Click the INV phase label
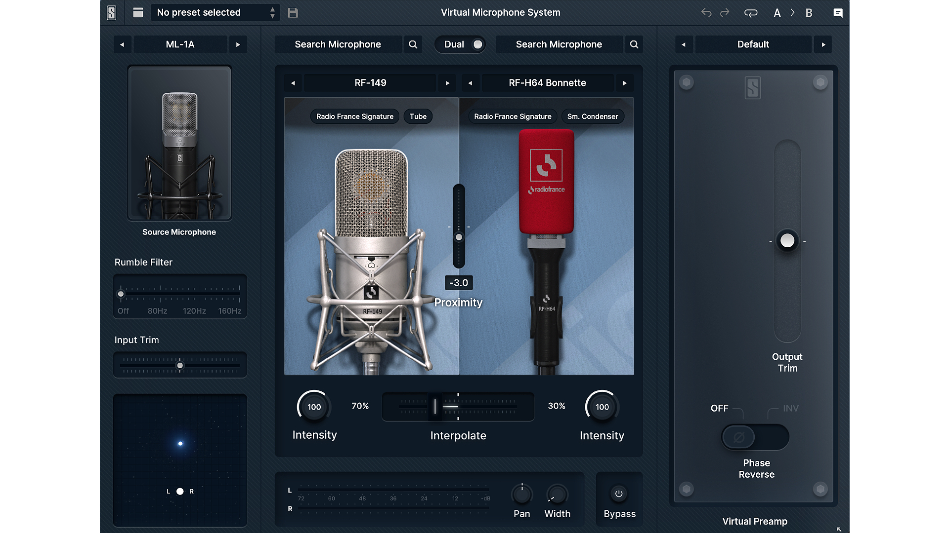Screen dimensions: 949x533 coord(790,408)
